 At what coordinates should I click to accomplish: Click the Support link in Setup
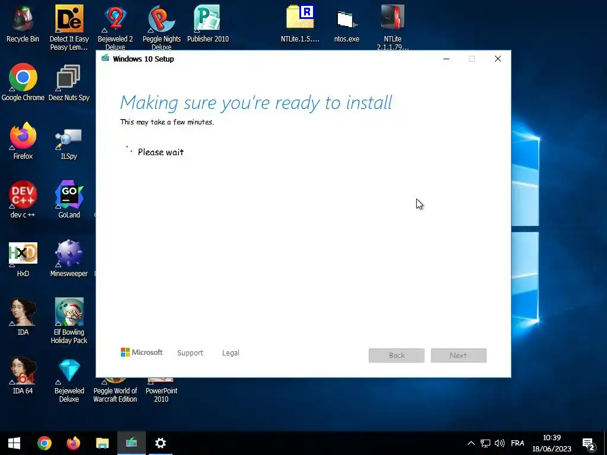[x=190, y=353]
